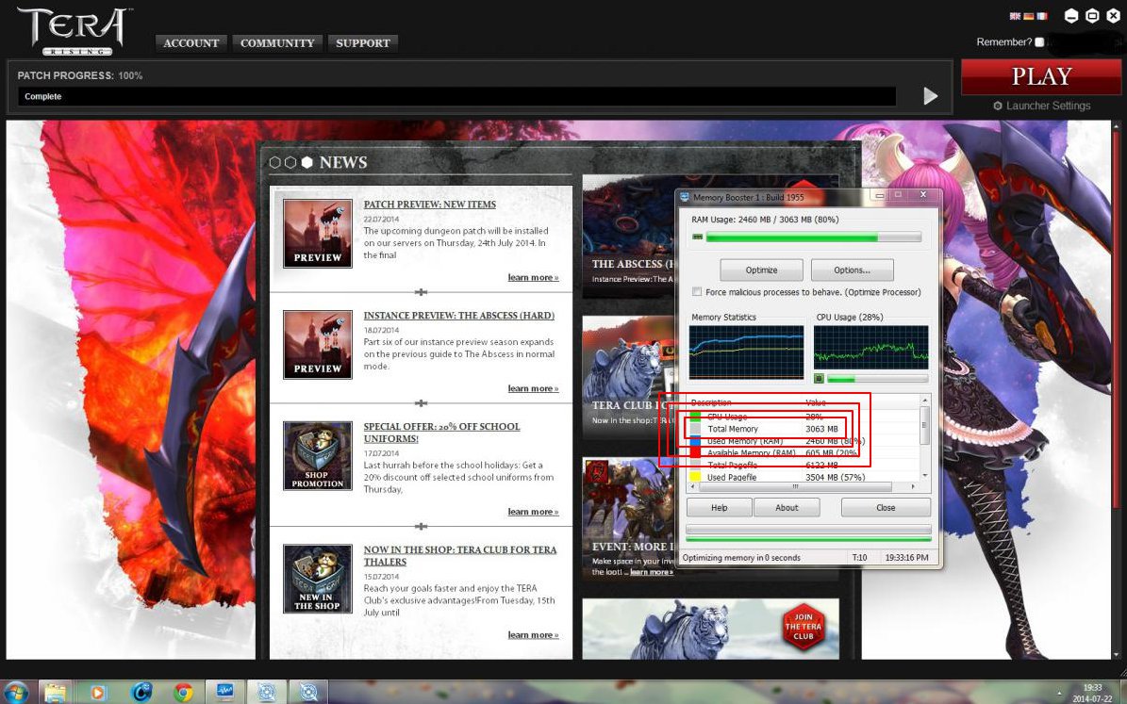Open Instance Preview Abscess thumbnail image
The height and width of the screenshot is (704, 1127).
[318, 345]
